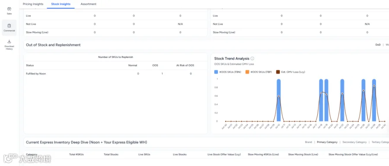Click the Jul 28 data point on chart
This screenshot has width=389, height=166.
[374, 86]
